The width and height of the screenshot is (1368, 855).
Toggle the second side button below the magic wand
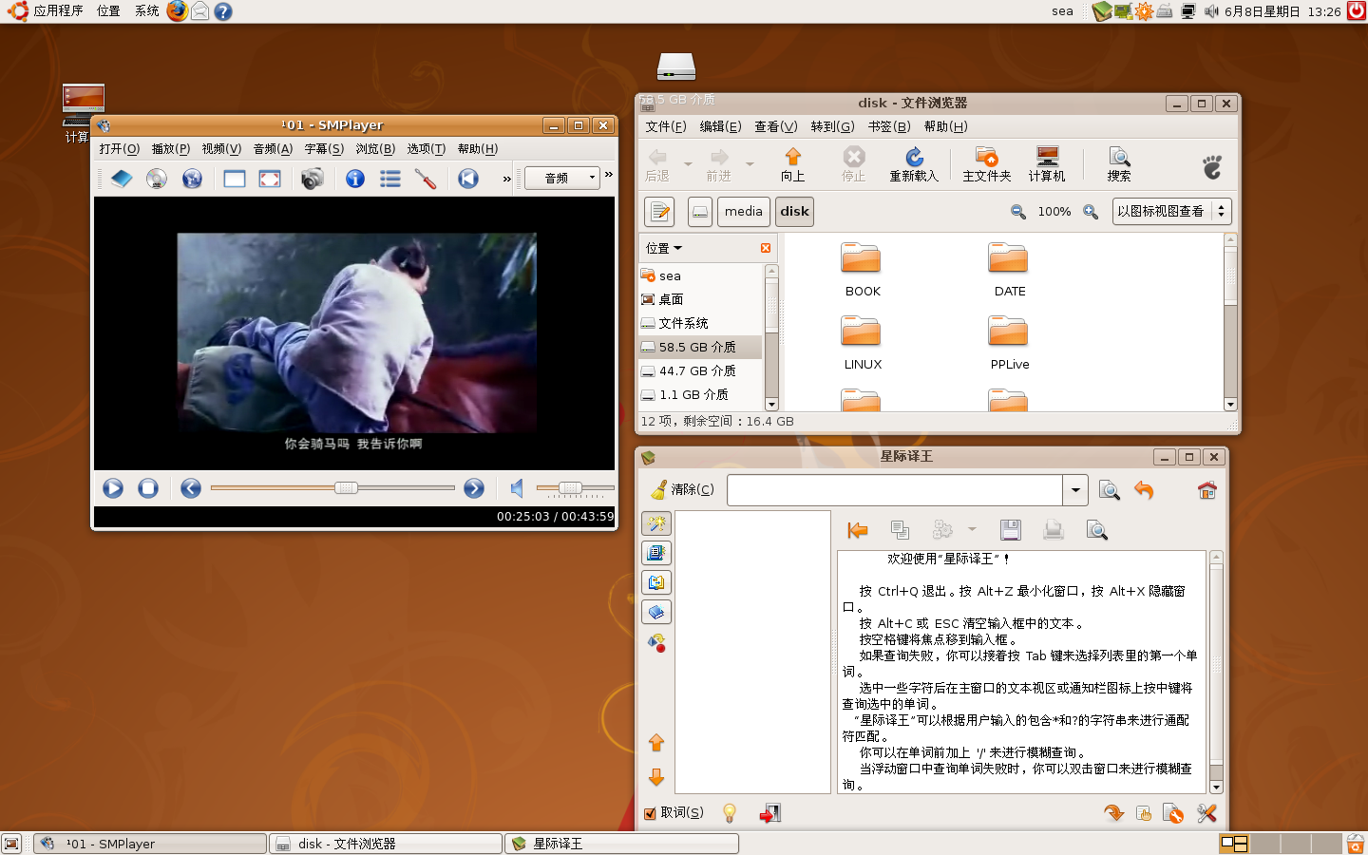coord(656,553)
